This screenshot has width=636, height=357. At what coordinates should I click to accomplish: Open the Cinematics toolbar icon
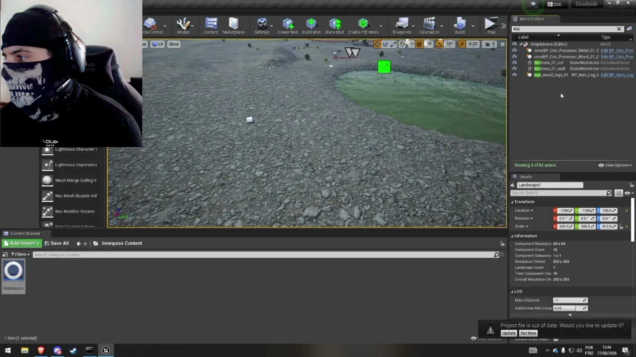(429, 26)
